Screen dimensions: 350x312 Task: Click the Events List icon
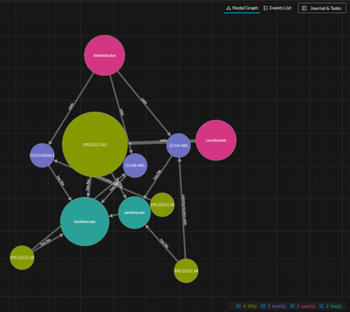(266, 8)
